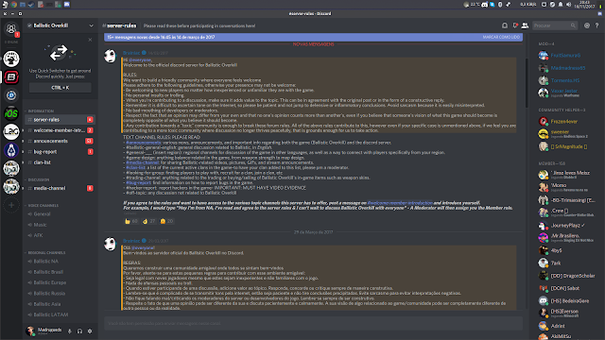Join the Ballistic Asia voice channel
Image resolution: width=605 pixels, height=340 pixels.
click(x=60, y=304)
